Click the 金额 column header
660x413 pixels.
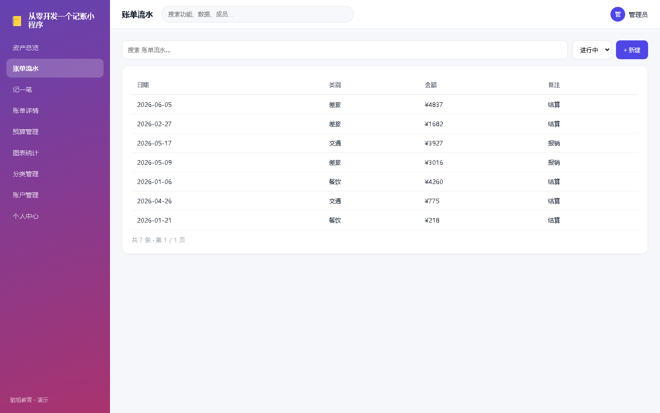pos(431,85)
